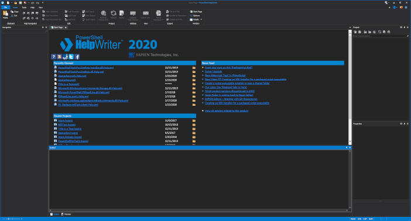Select the Start Page document tab
This screenshot has height=221, width=411.
pos(57,27)
